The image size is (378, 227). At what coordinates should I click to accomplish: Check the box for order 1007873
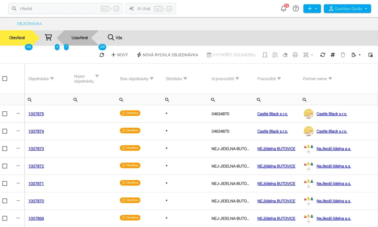pyautogui.click(x=5, y=148)
